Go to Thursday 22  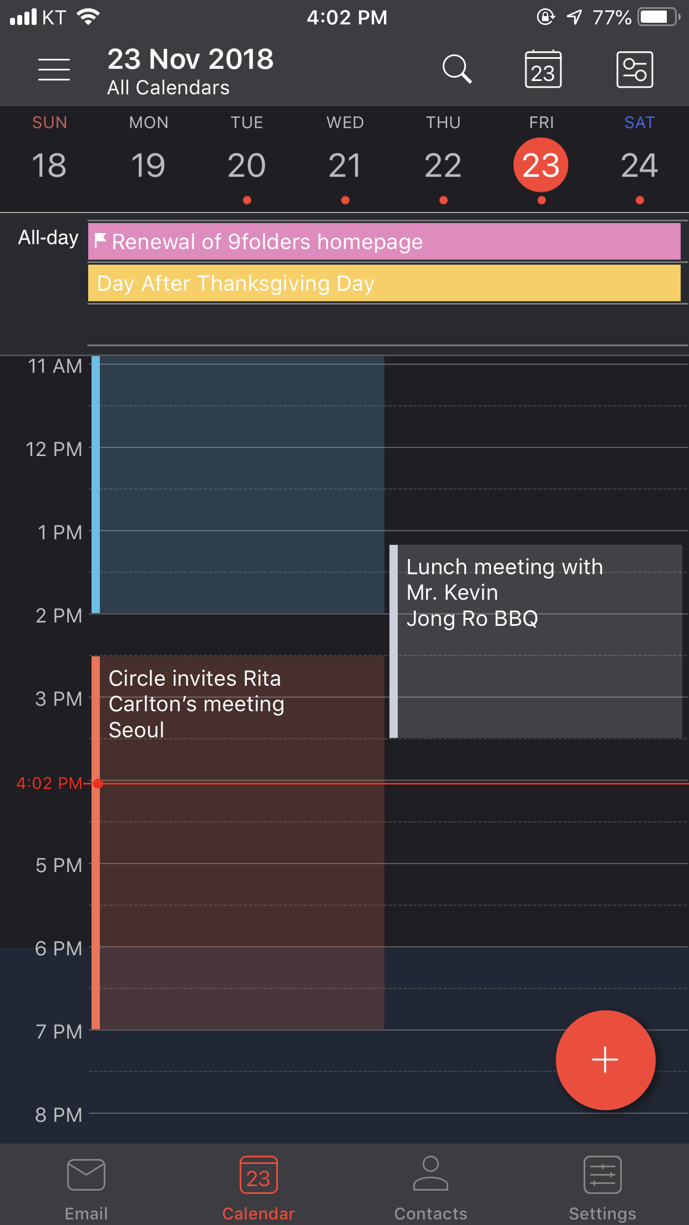tap(443, 158)
